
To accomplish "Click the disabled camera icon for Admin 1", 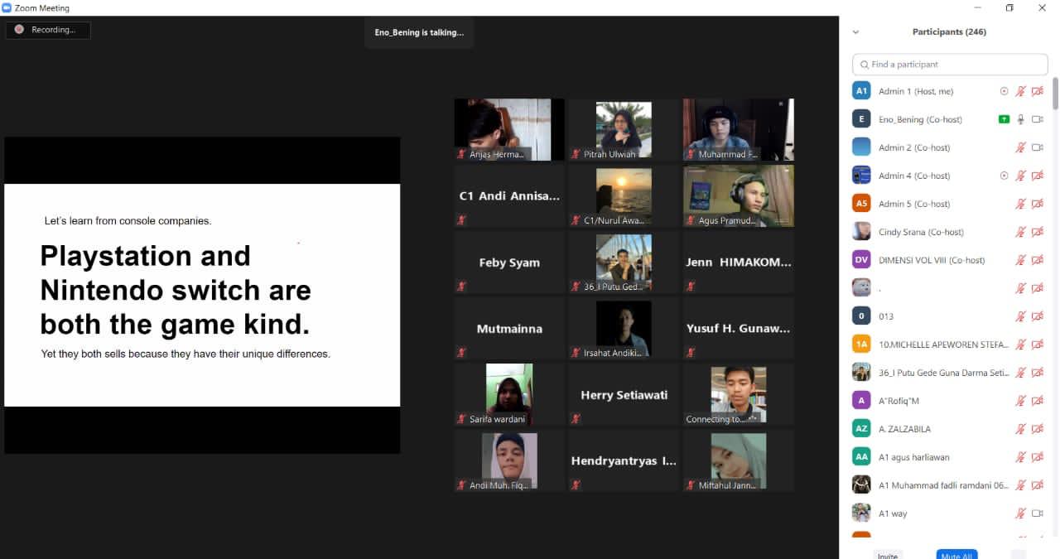I will click(x=1037, y=91).
